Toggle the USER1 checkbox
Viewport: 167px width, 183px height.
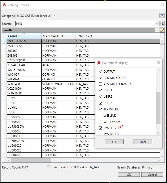click(101, 90)
